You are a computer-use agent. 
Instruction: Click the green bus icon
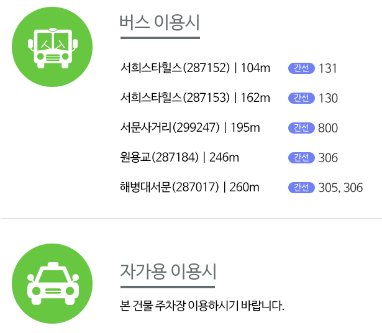(x=52, y=47)
